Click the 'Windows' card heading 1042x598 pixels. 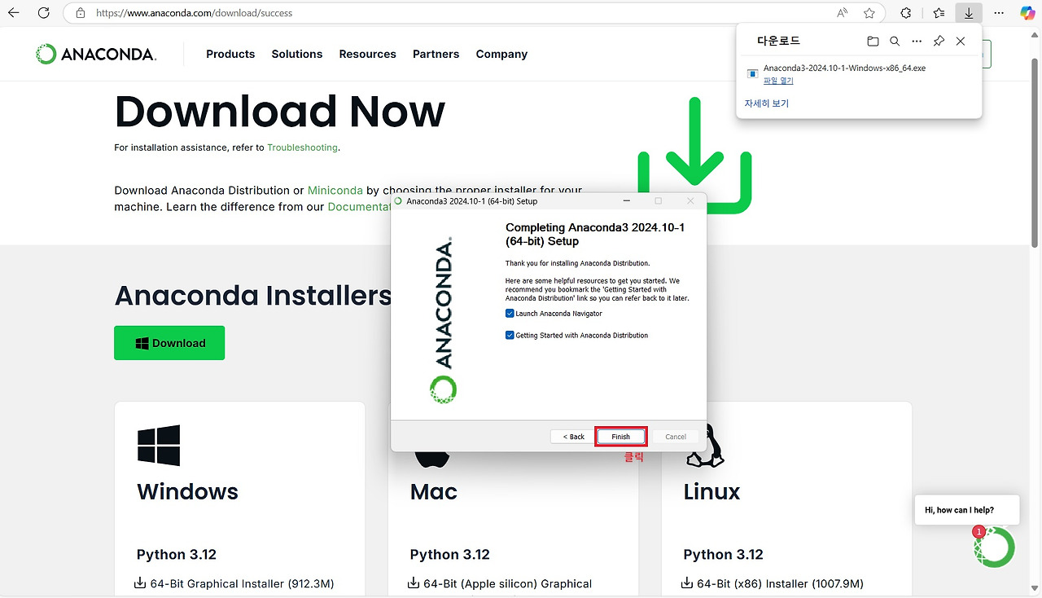point(187,492)
